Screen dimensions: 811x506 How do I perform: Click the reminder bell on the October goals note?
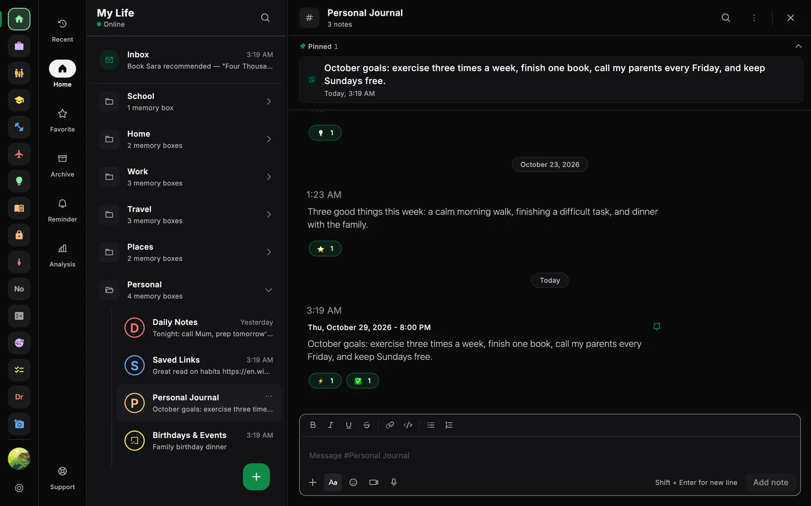[657, 327]
